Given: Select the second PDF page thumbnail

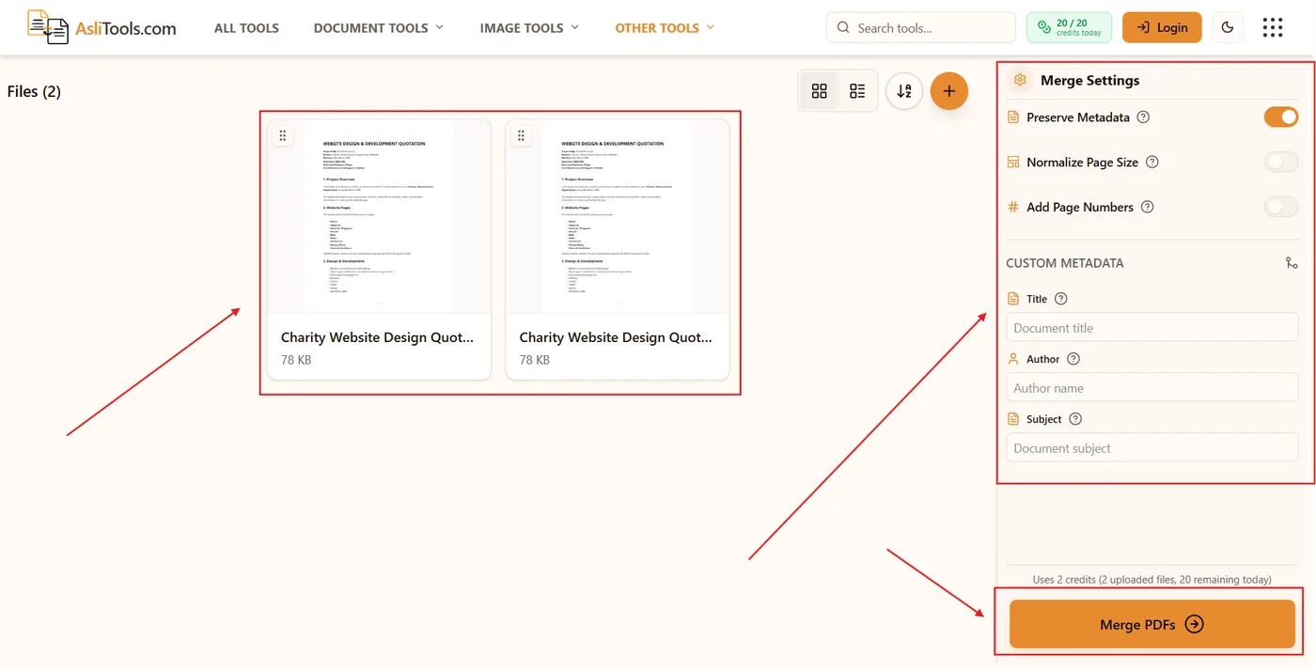Looking at the screenshot, I should tap(617, 216).
